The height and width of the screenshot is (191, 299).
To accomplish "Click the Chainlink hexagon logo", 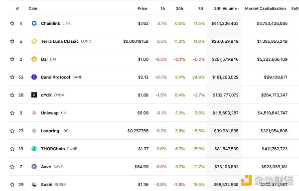I will [34, 23].
